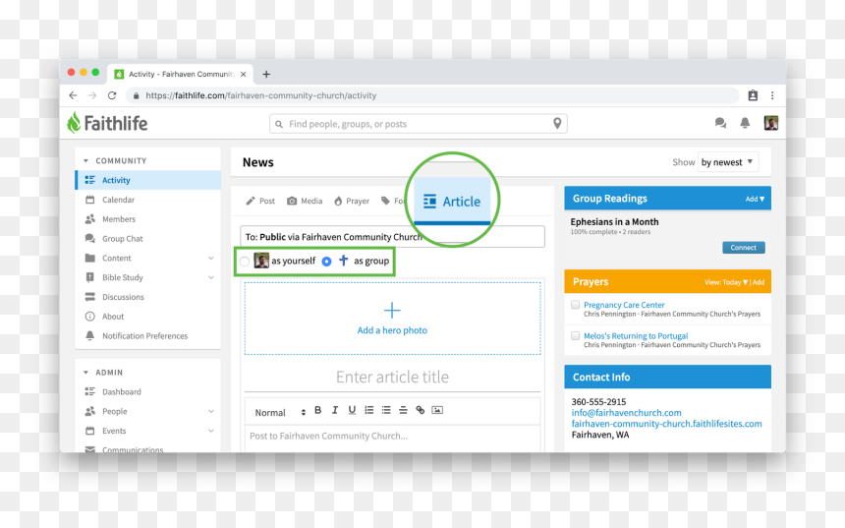Insert an image with picture icon

pyautogui.click(x=437, y=410)
